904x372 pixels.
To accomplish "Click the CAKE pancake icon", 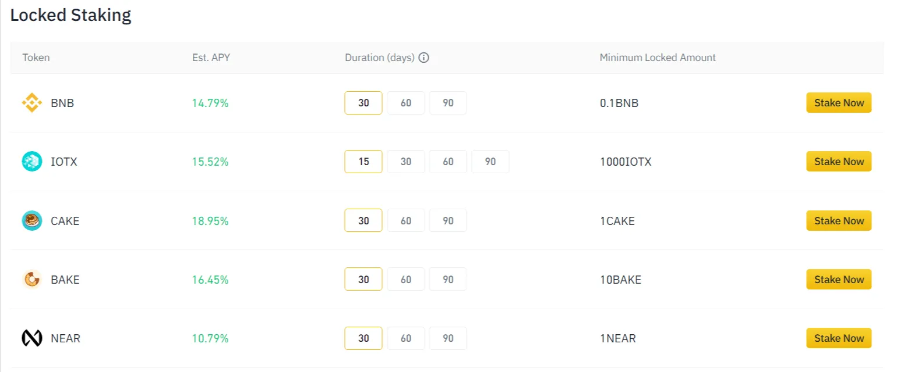I will tap(31, 221).
